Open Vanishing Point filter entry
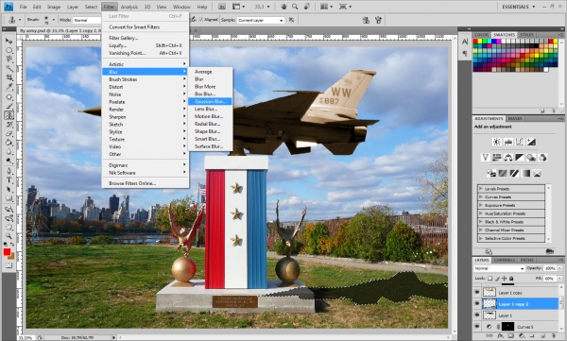Image resolution: width=567 pixels, height=341 pixels. 146,53
